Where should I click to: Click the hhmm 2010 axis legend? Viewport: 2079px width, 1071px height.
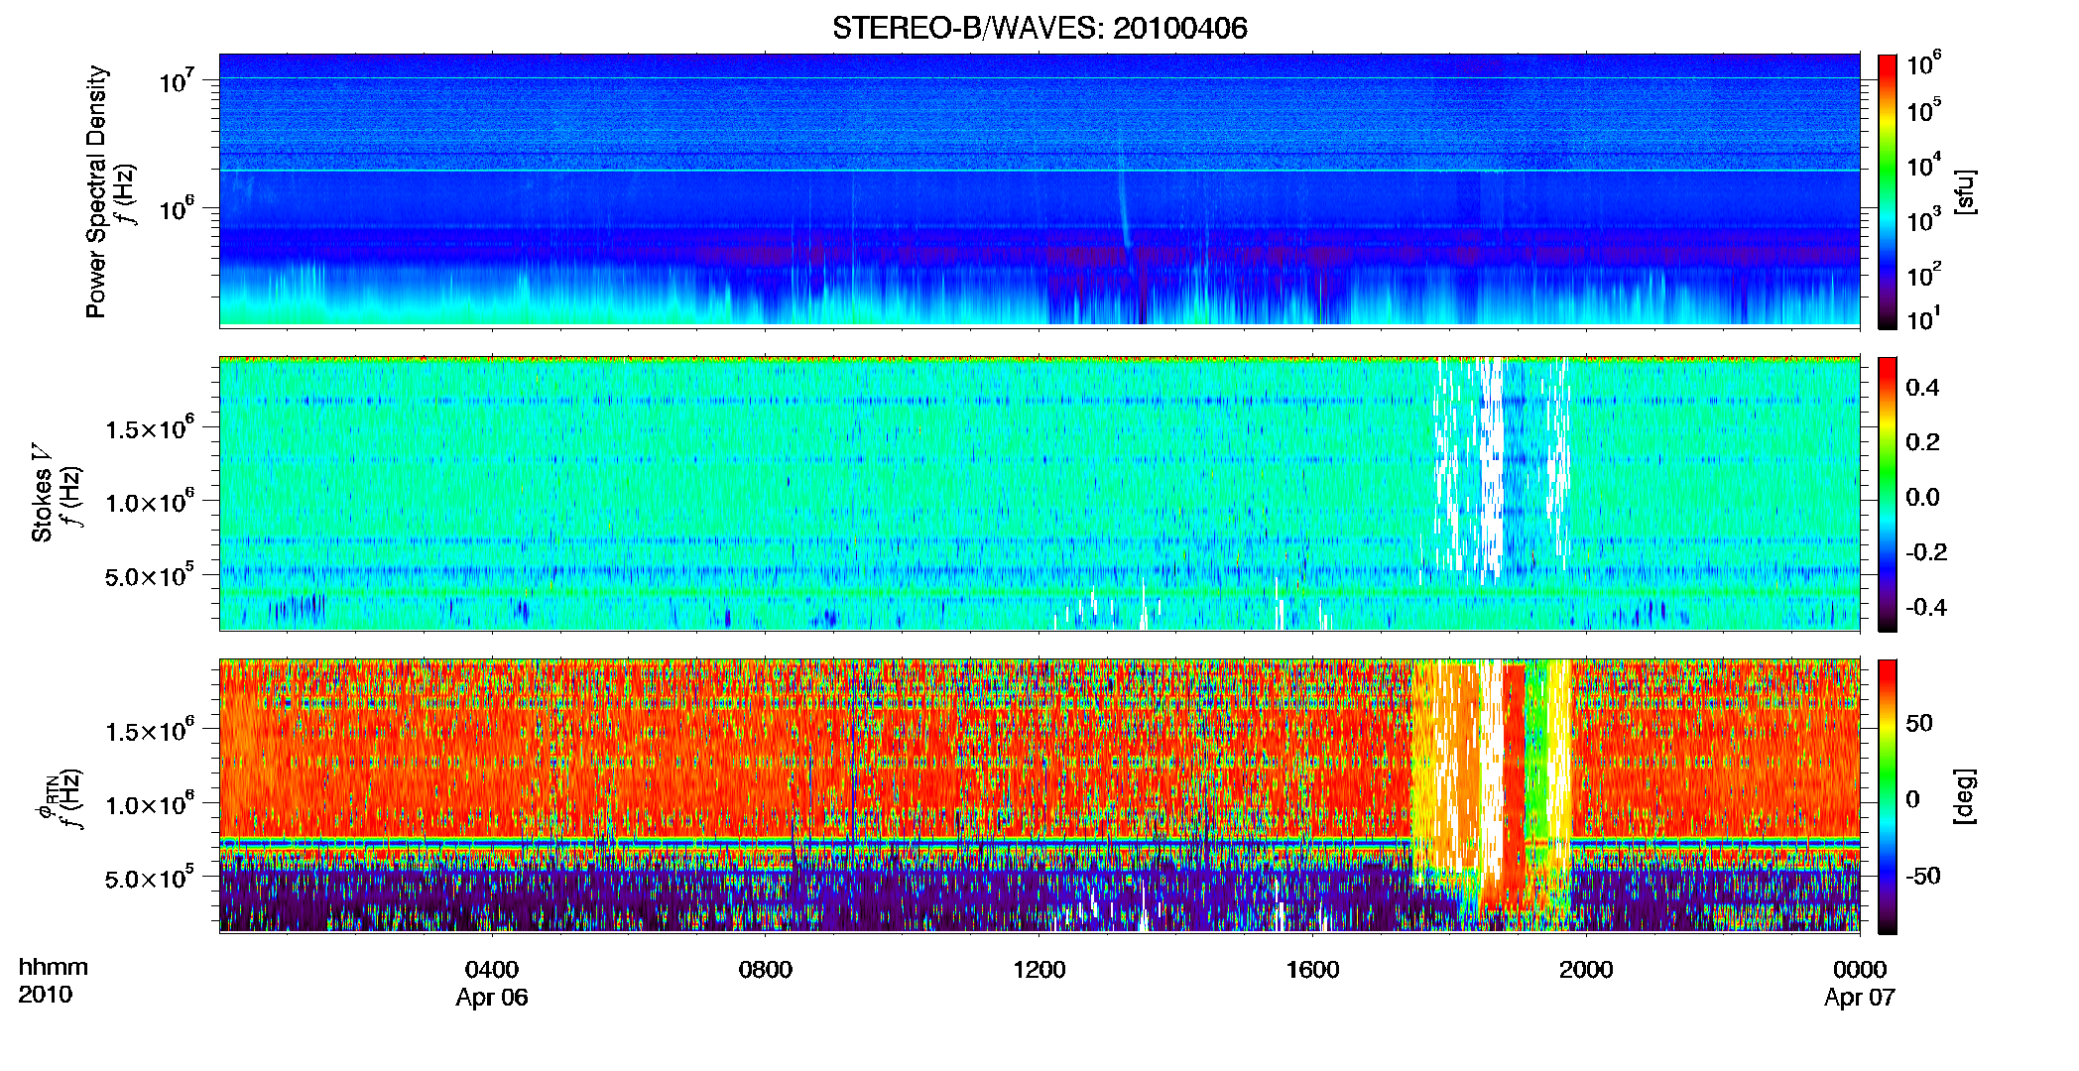(x=54, y=981)
